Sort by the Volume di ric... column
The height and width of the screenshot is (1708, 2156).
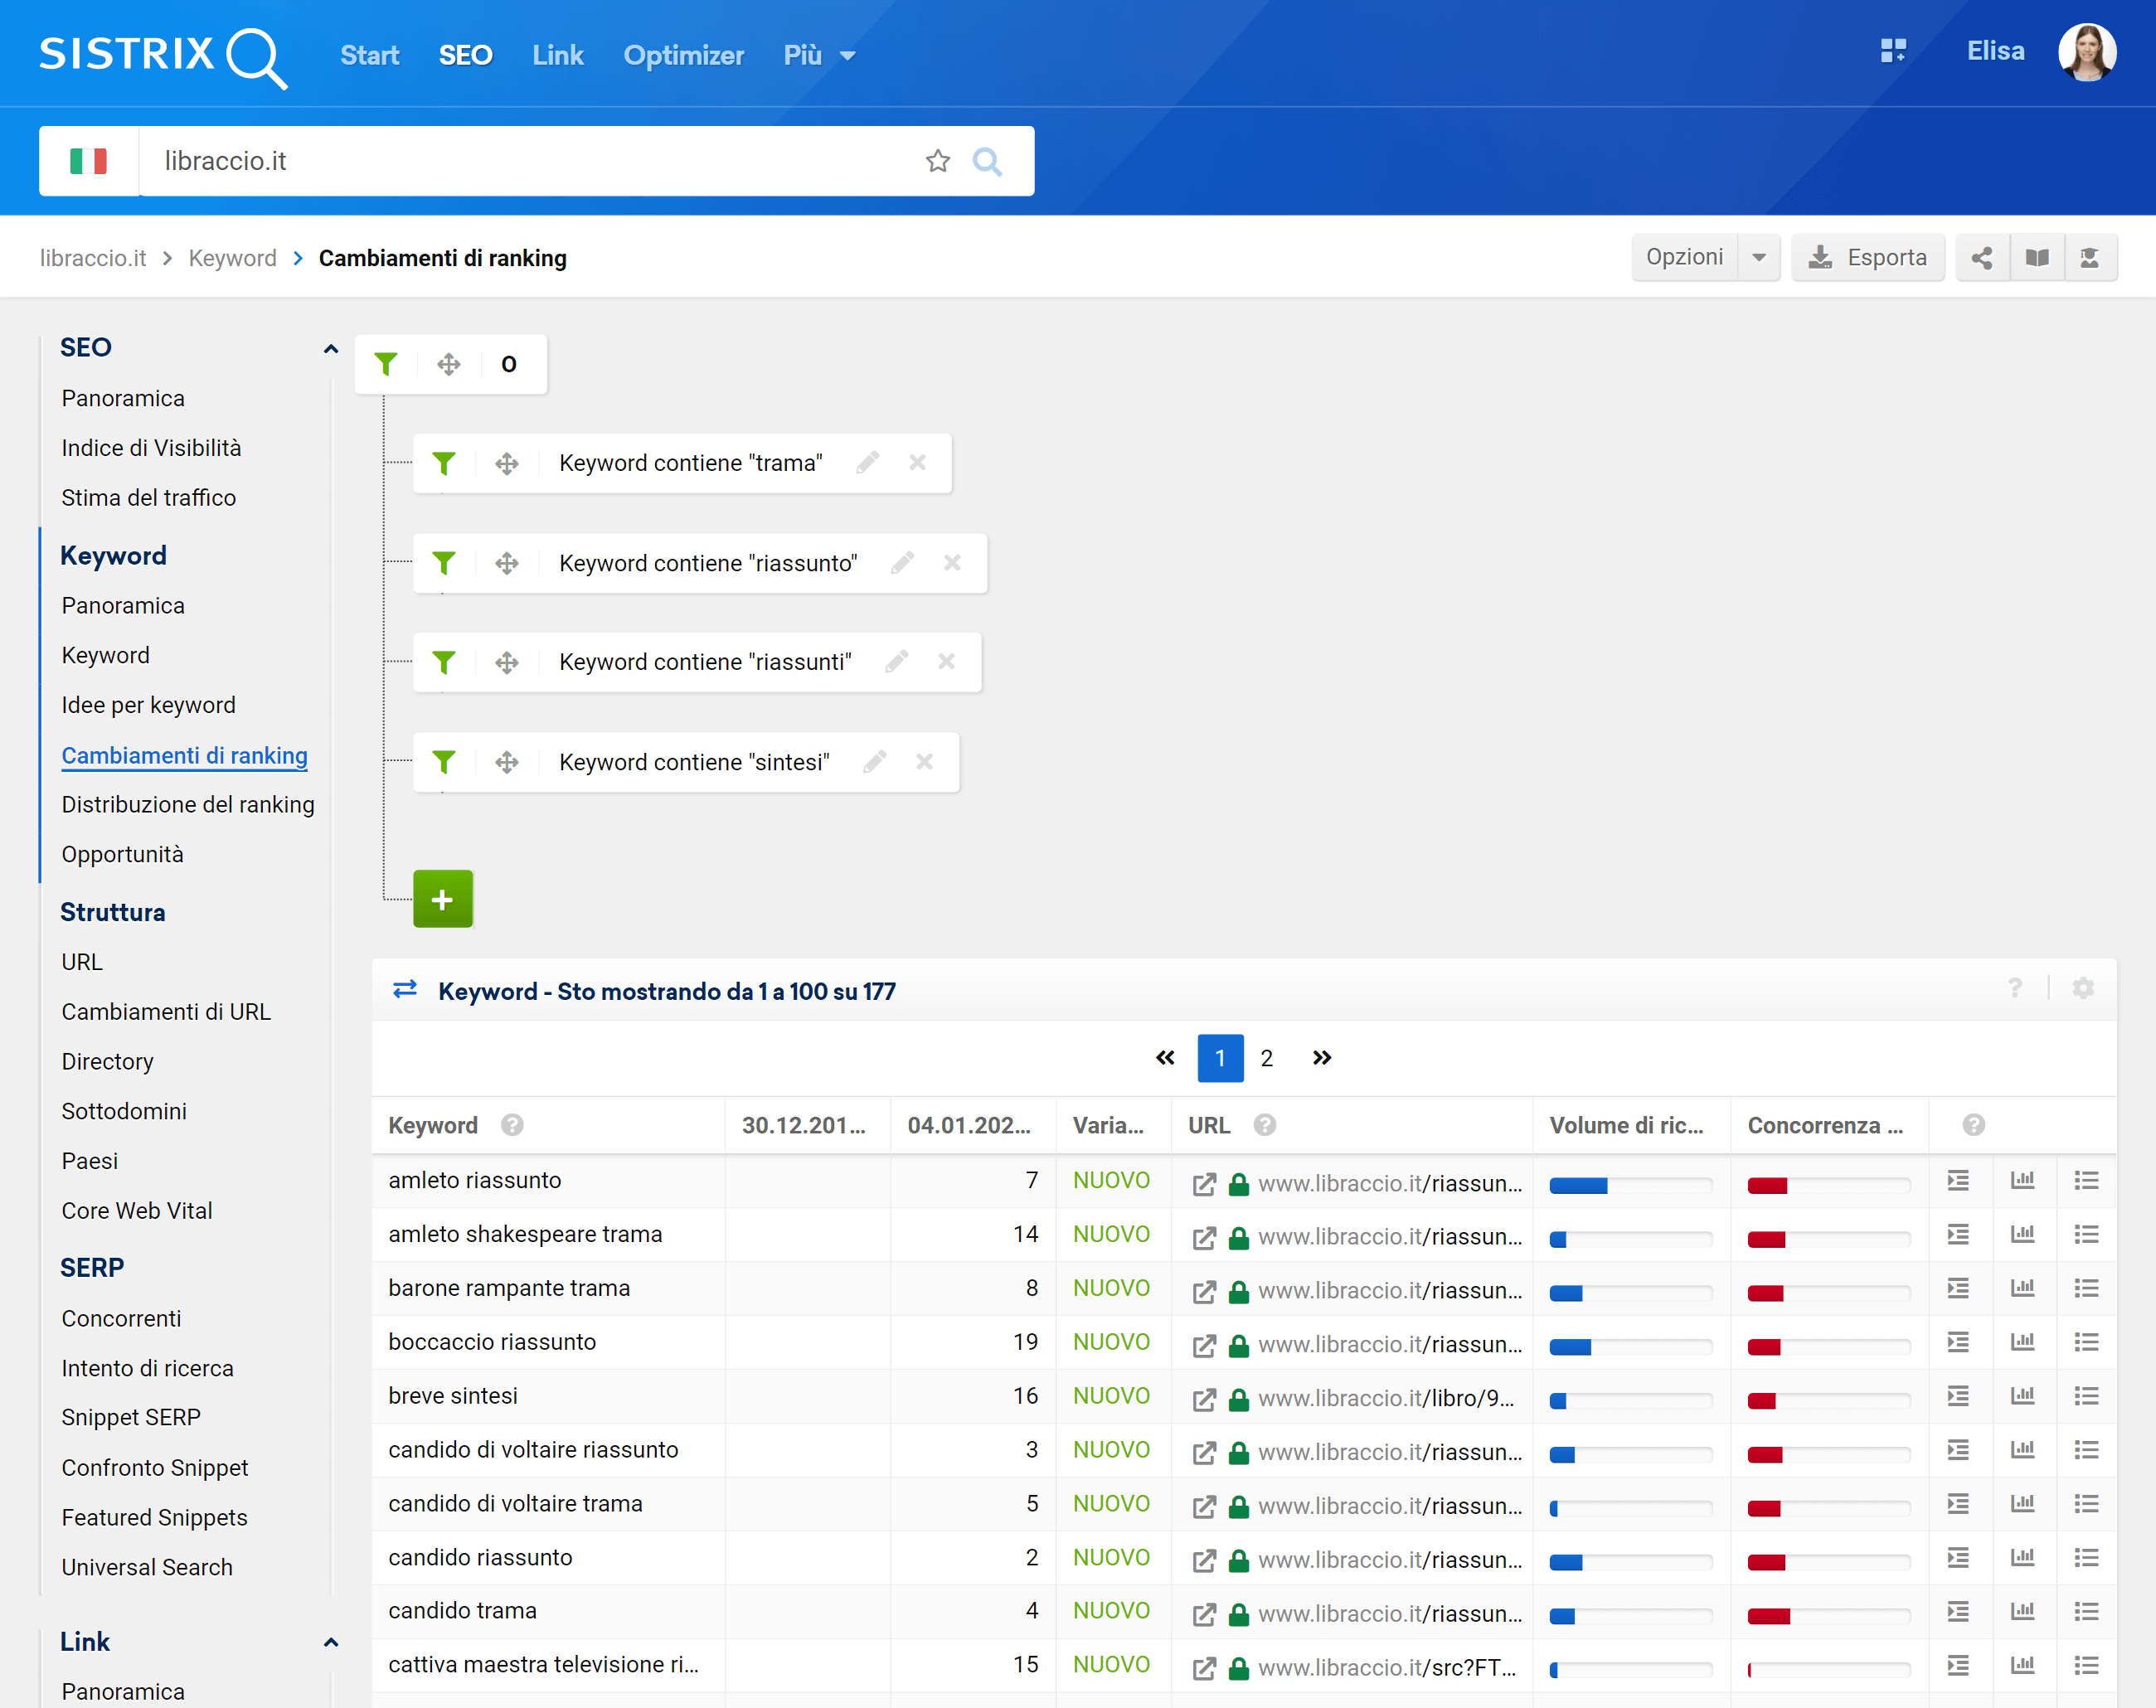pyautogui.click(x=1626, y=1125)
